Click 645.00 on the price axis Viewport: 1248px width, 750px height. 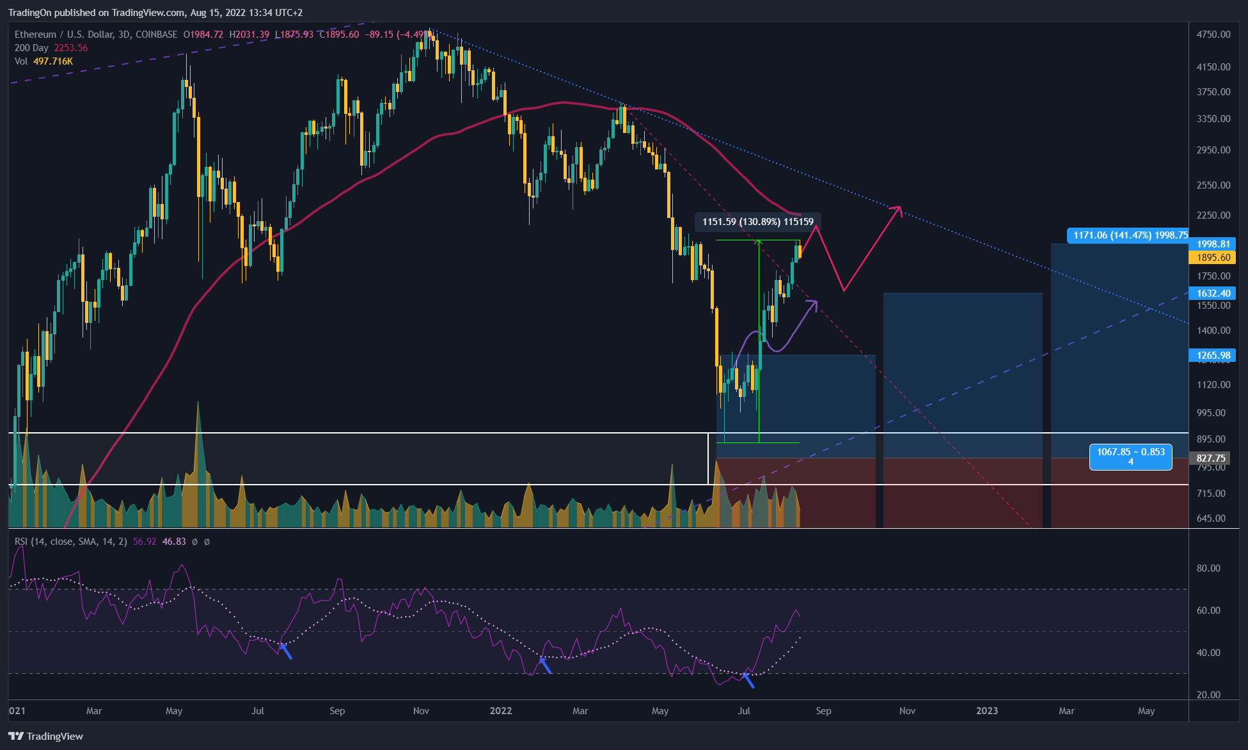coord(1211,518)
